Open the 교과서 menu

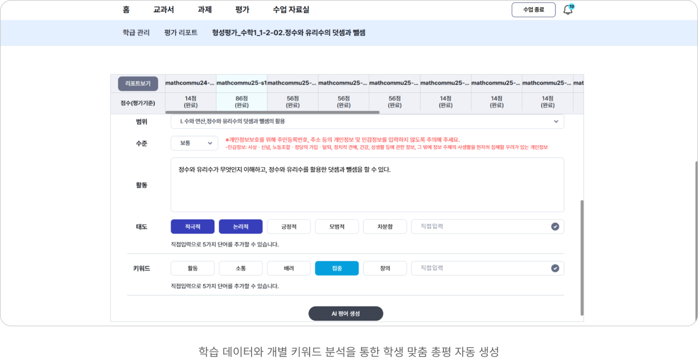(x=163, y=10)
